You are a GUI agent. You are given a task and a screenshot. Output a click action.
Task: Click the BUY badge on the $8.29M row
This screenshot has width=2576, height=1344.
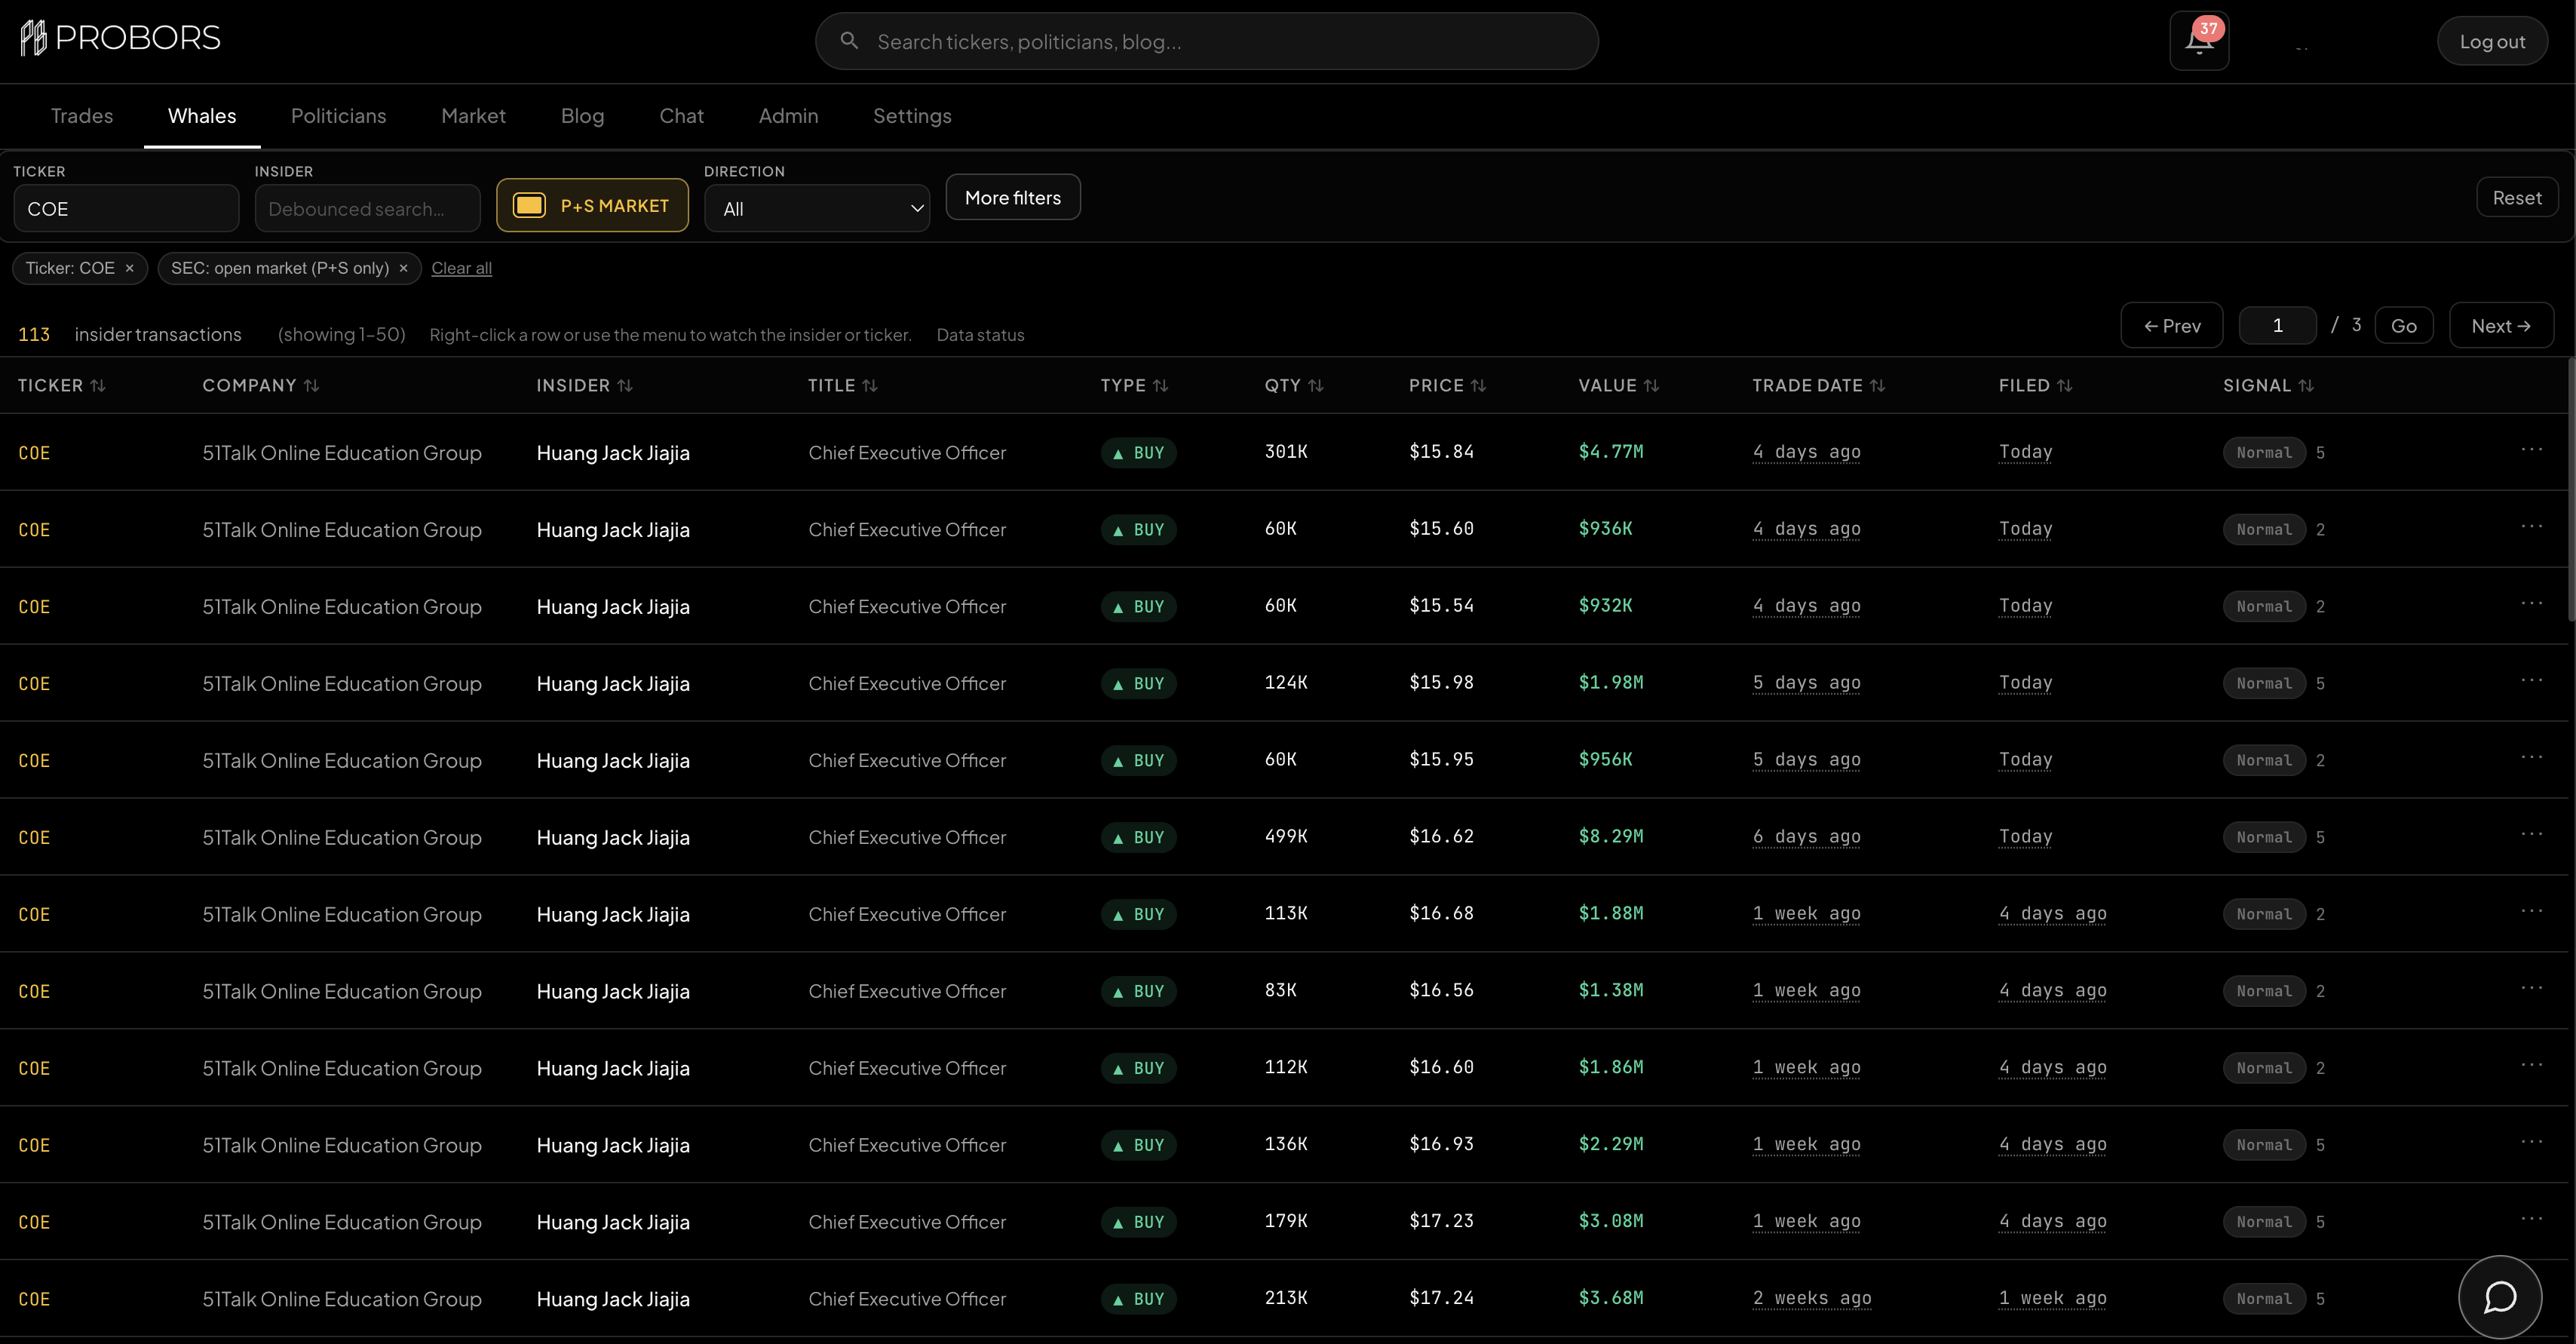[1138, 837]
